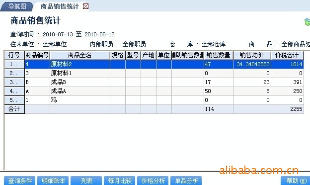The height and width of the screenshot is (185, 310).
Task: Click the 250 tax total cell
Action: (x=287, y=91)
